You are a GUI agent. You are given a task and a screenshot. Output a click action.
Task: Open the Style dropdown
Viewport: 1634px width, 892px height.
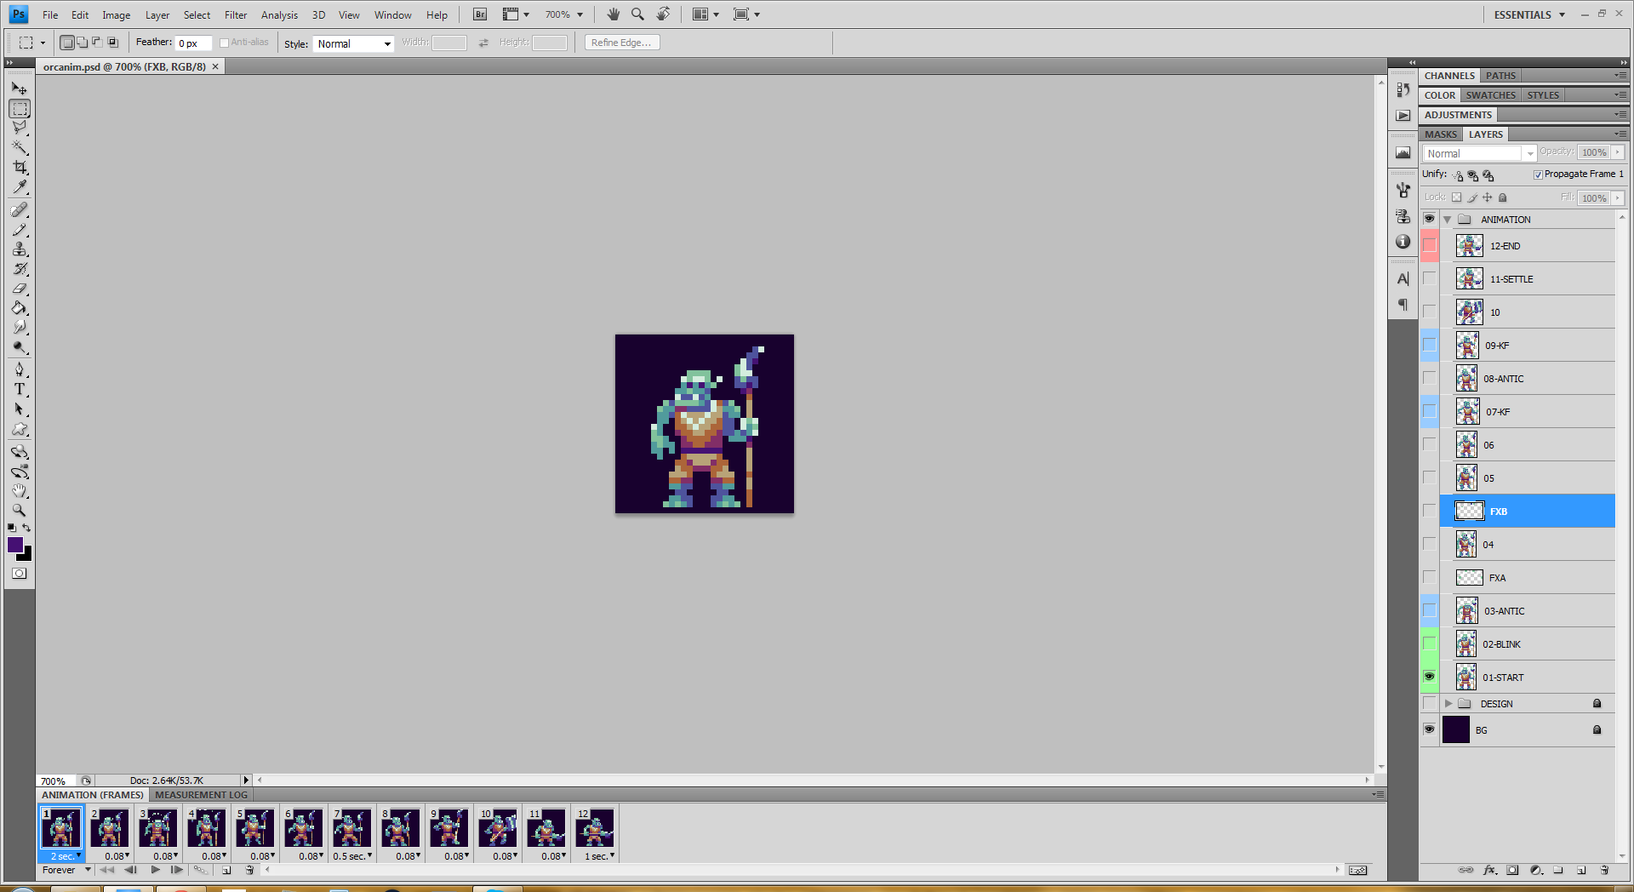(x=353, y=43)
